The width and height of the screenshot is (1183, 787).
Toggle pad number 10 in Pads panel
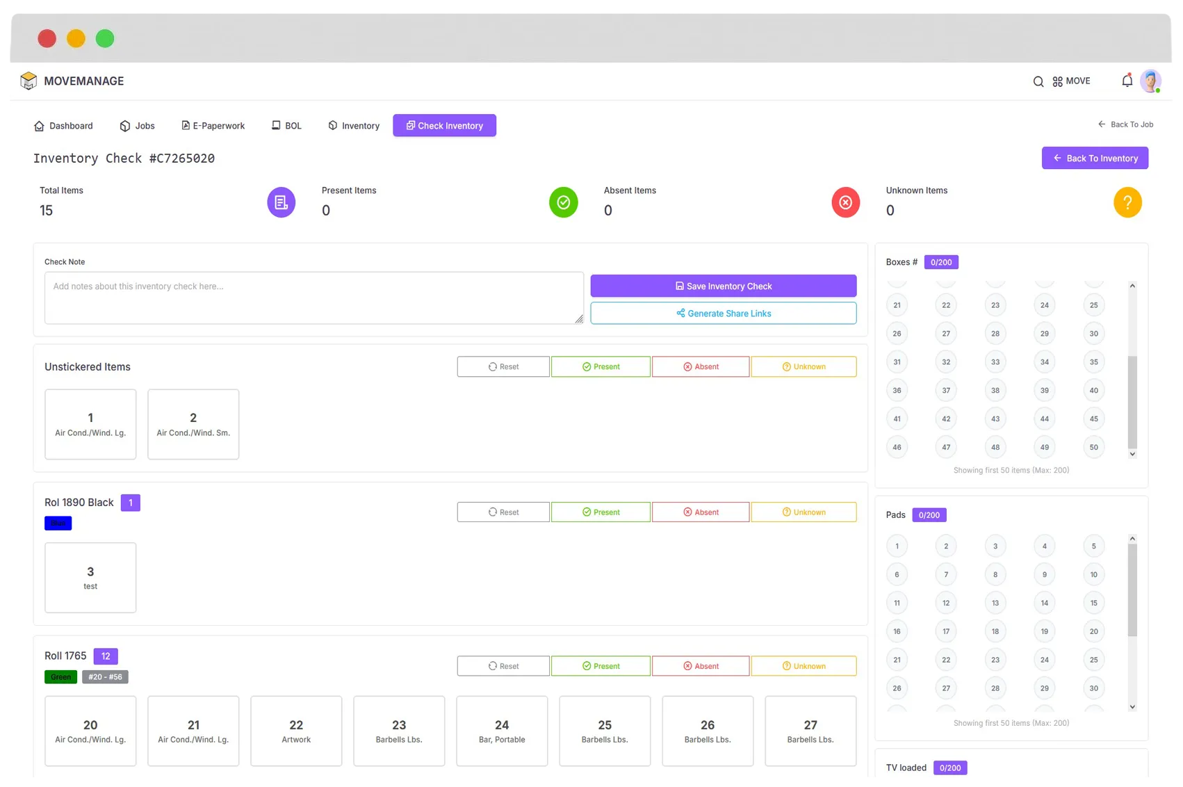(x=1093, y=574)
